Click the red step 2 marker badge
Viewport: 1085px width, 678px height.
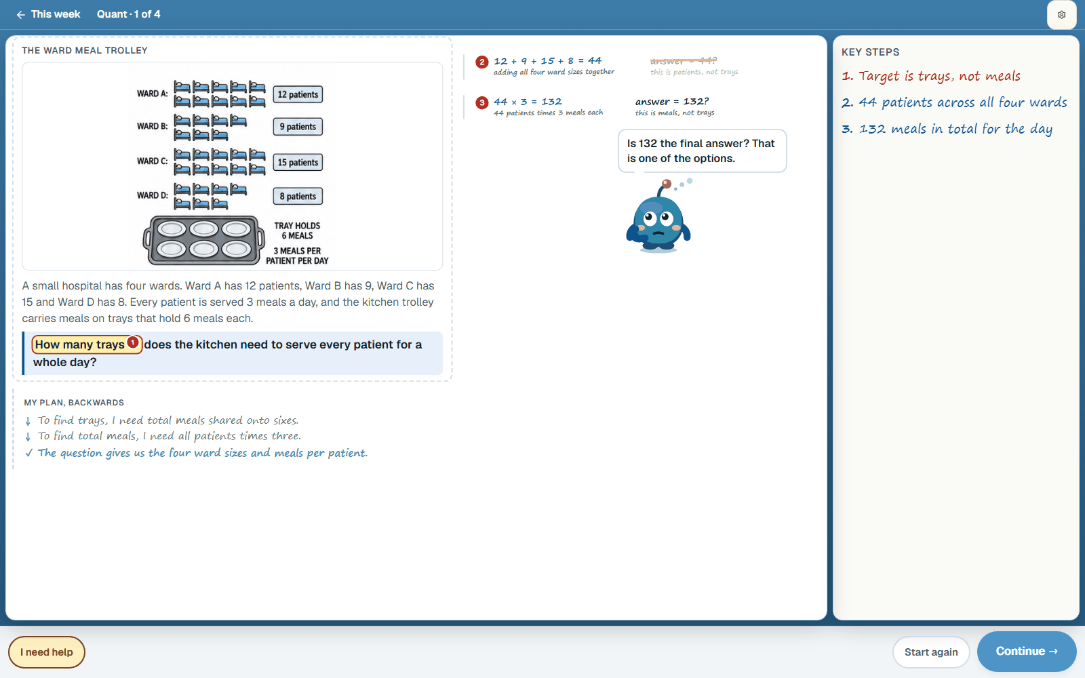tap(481, 62)
